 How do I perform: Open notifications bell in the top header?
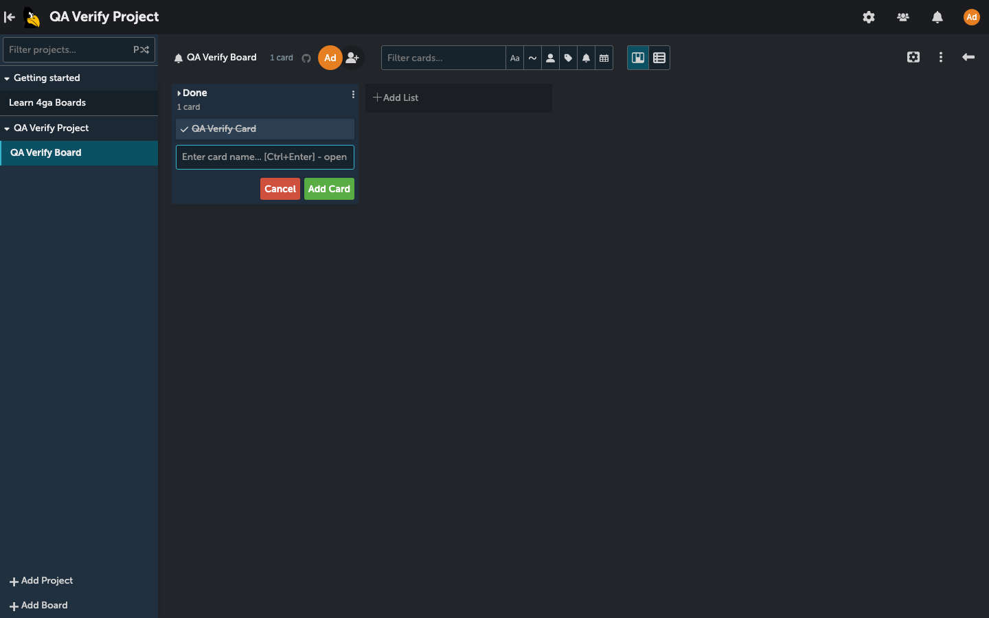tap(937, 17)
